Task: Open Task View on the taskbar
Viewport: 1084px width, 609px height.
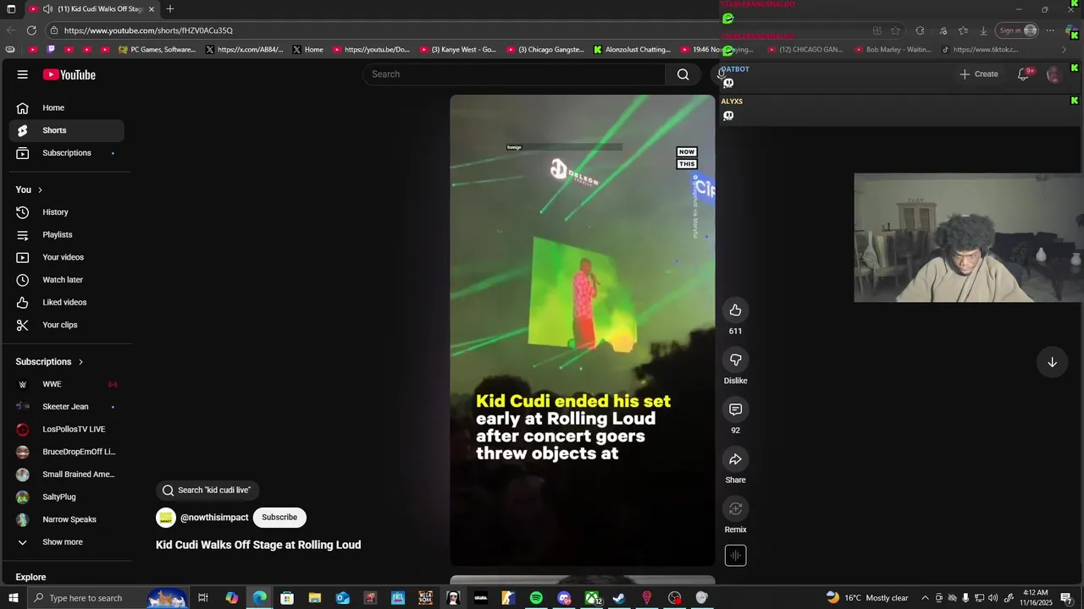Action: pyautogui.click(x=203, y=598)
